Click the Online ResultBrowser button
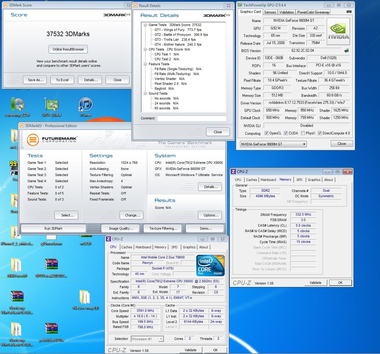Viewport: 380px width, 354px height. [x=68, y=49]
